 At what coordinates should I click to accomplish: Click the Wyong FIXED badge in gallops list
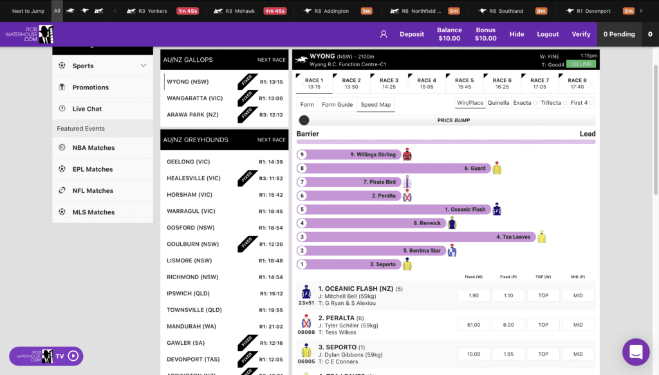248,81
